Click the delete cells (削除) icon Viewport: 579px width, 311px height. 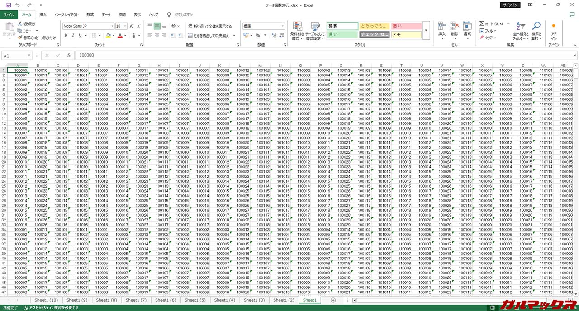(x=455, y=28)
